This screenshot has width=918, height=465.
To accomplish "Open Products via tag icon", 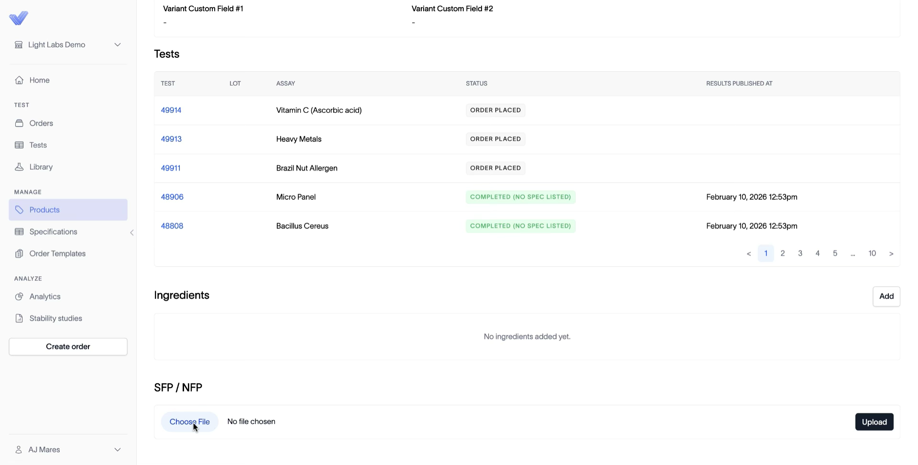I will pos(19,210).
